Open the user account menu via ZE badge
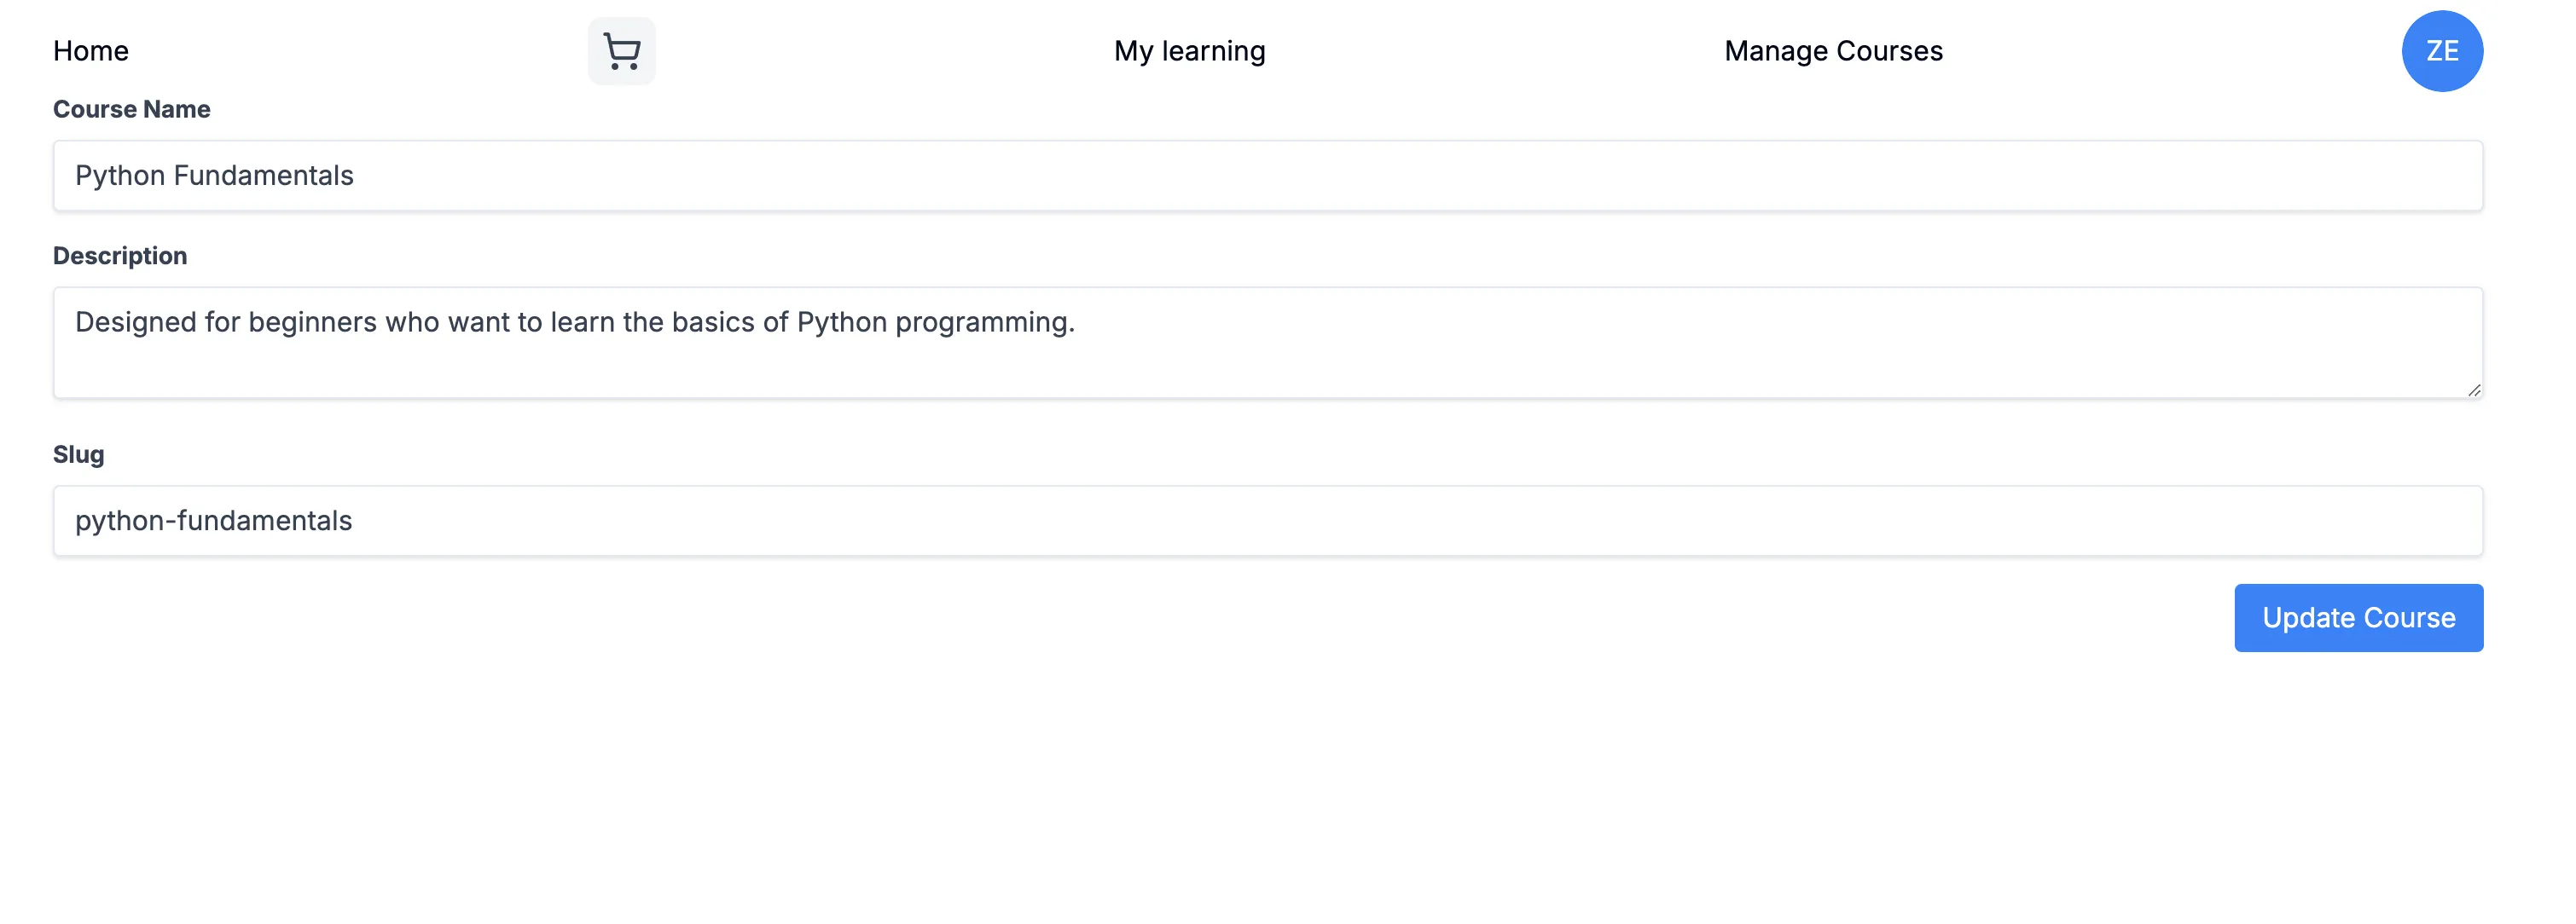Viewport: 2576px width, 924px height. (2443, 50)
